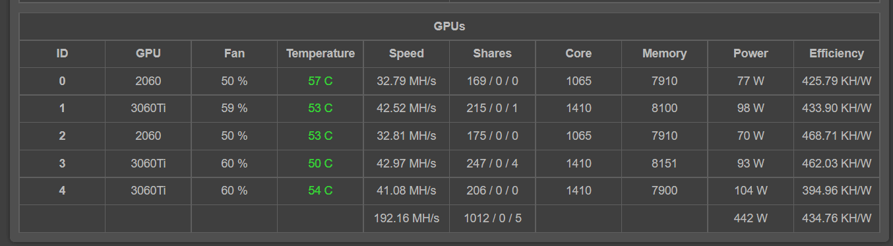
Task: Click the 57 C temperature for GPU 0
Action: [320, 81]
